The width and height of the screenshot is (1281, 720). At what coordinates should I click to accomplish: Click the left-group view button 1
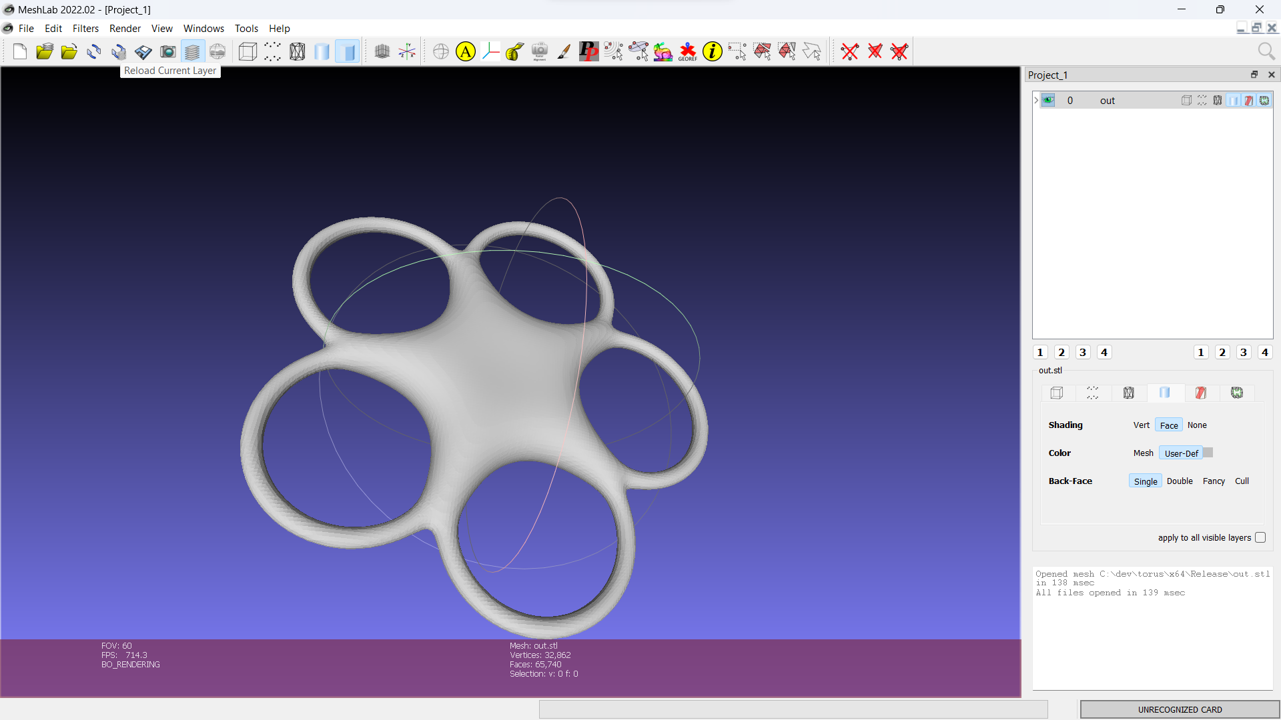[x=1040, y=353]
